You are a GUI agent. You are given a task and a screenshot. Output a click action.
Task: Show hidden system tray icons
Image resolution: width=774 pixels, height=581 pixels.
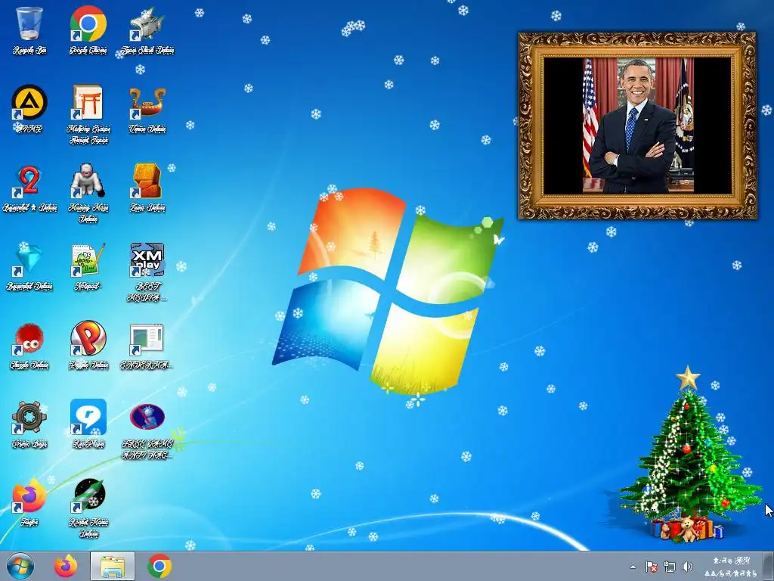633,567
